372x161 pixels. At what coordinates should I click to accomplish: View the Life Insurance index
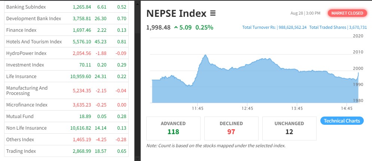click(x=21, y=77)
